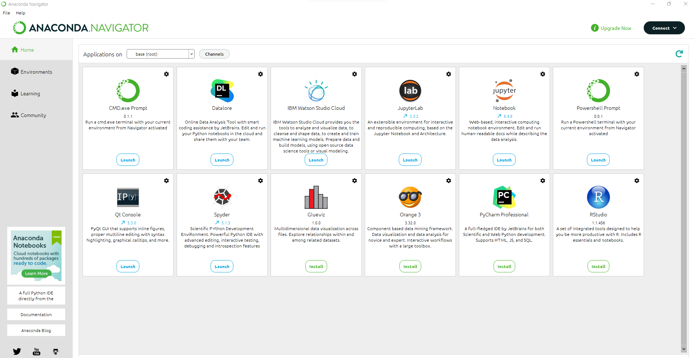Open Datalore tile settings gear
Screen dimensions: 694x358
[x=261, y=74]
